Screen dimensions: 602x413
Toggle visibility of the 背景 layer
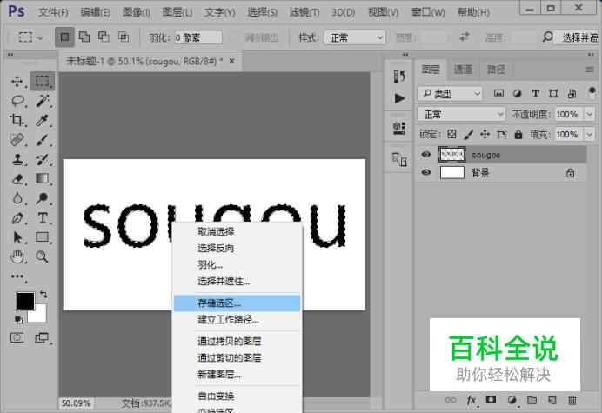[425, 172]
